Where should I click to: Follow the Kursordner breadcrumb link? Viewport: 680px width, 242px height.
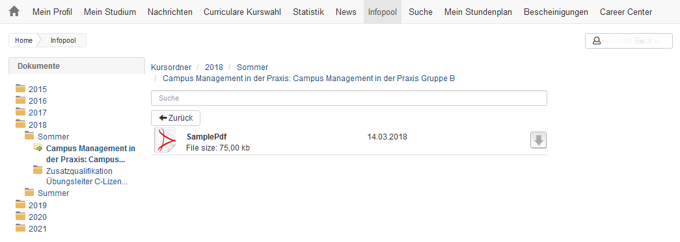click(x=171, y=67)
